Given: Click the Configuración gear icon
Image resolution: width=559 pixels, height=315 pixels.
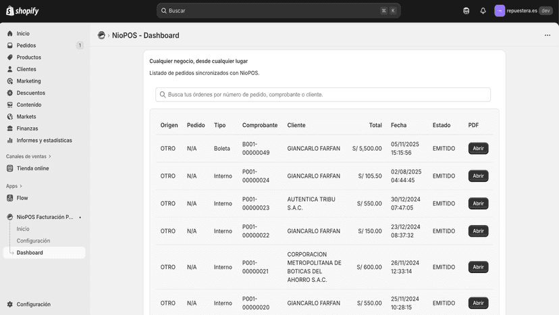Looking at the screenshot, I should point(10,304).
